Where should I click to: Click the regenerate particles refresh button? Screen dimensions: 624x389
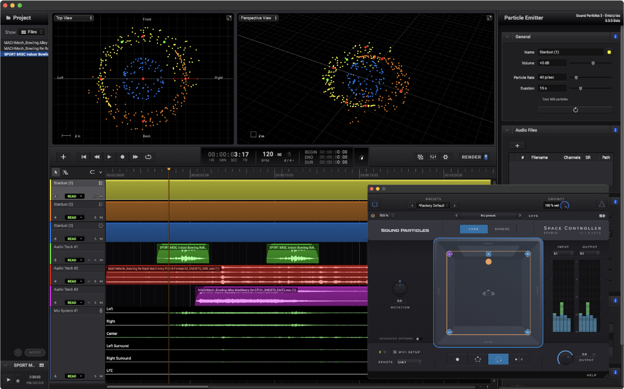tap(575, 110)
